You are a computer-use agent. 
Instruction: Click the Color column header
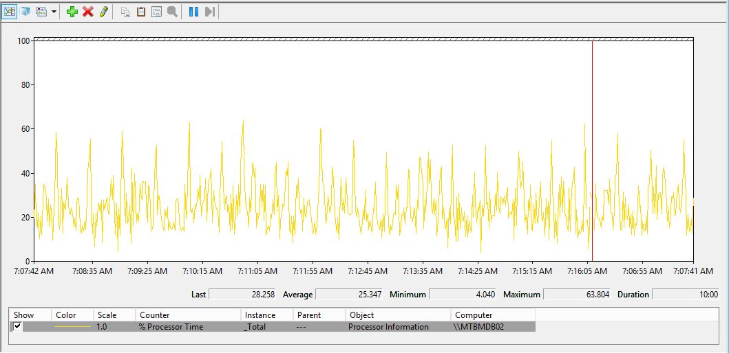pos(72,315)
